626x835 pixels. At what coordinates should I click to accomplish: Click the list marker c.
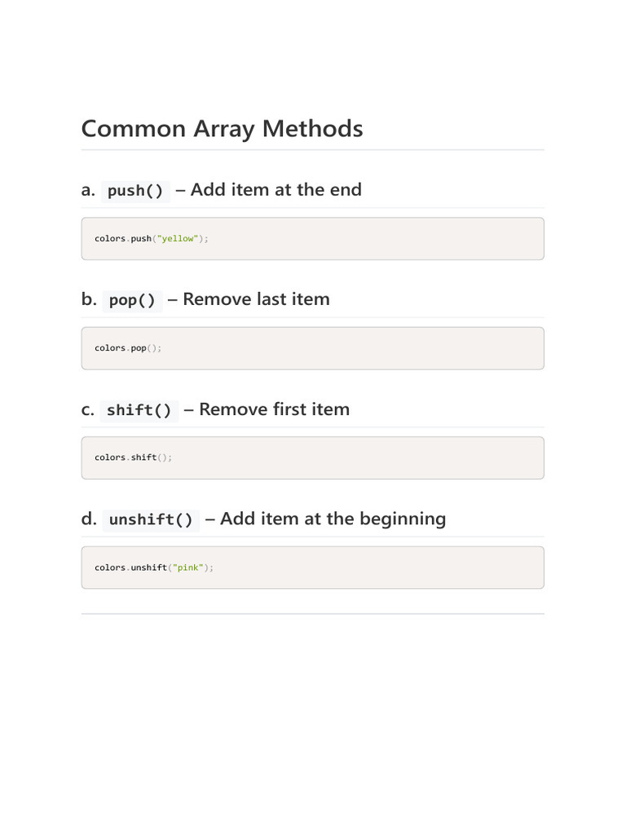(88, 410)
